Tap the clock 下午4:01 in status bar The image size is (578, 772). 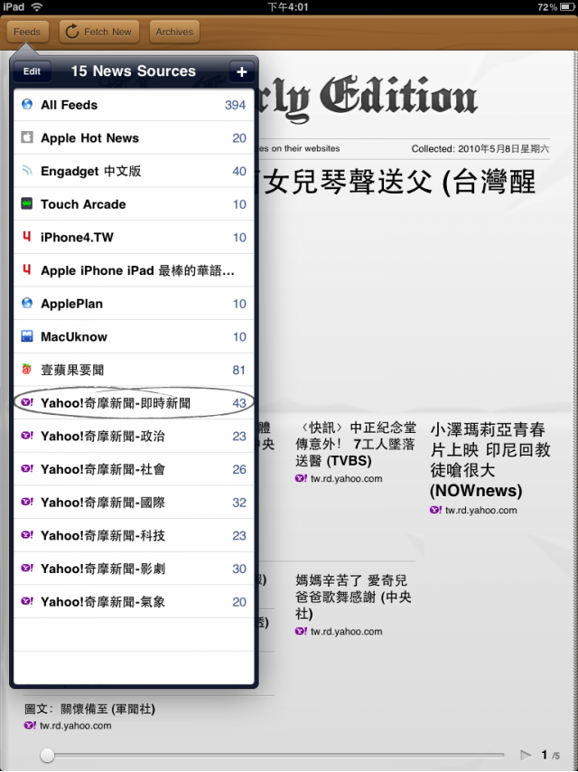point(288,7)
